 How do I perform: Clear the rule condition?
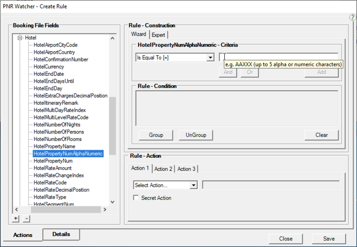[322, 135]
